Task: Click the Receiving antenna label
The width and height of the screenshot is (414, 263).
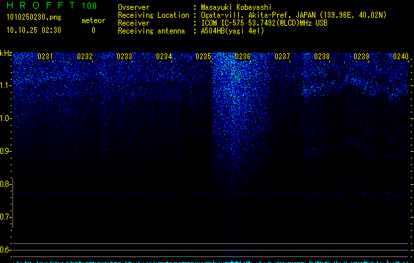Action: (151, 31)
